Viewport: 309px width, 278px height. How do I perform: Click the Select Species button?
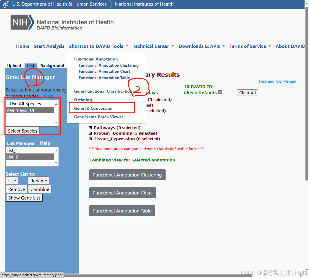(x=23, y=131)
